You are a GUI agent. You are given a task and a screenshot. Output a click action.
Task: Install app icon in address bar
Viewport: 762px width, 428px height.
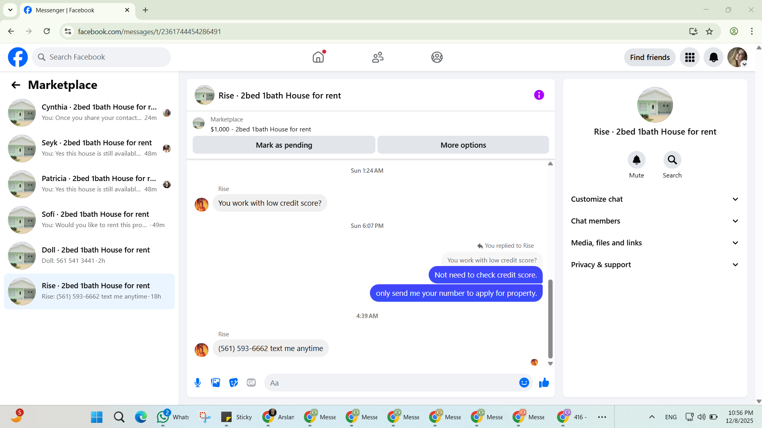click(693, 31)
